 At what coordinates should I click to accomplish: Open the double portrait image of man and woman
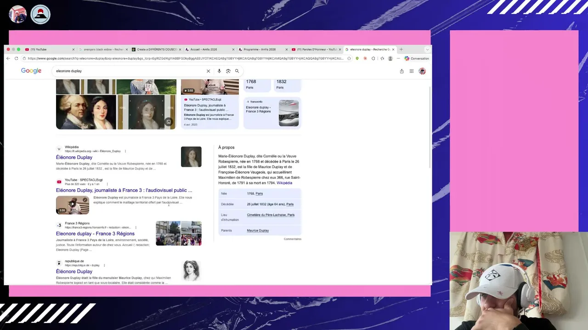click(86, 112)
